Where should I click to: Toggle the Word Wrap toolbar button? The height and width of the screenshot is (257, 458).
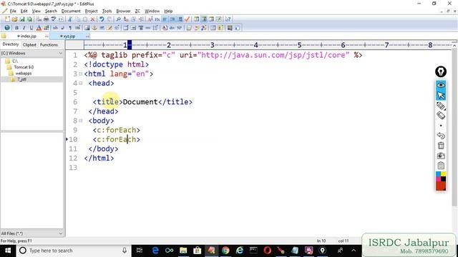click(165, 19)
